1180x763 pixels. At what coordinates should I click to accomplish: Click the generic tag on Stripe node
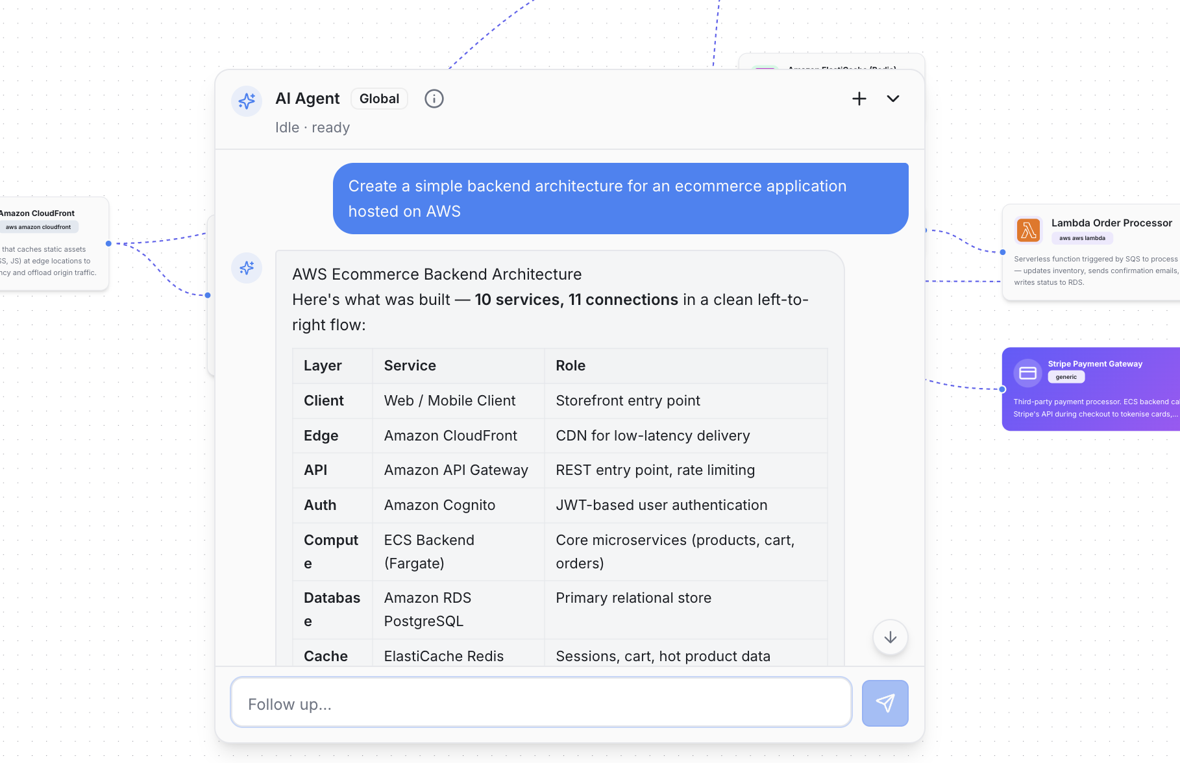tap(1066, 377)
